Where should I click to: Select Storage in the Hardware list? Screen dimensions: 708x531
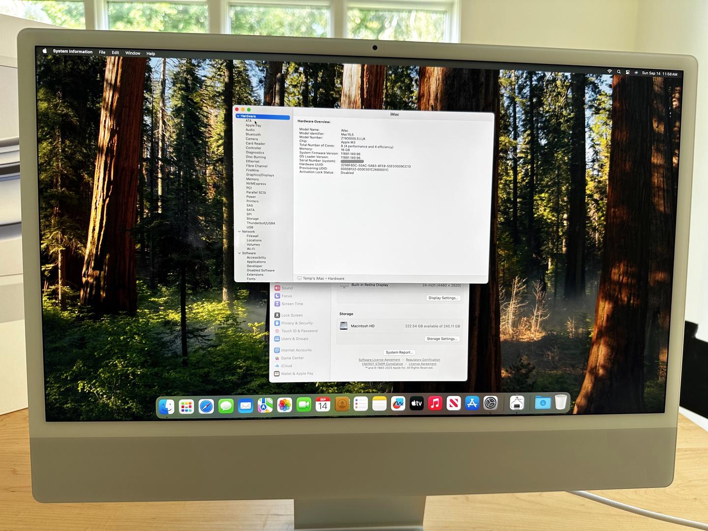(x=252, y=219)
